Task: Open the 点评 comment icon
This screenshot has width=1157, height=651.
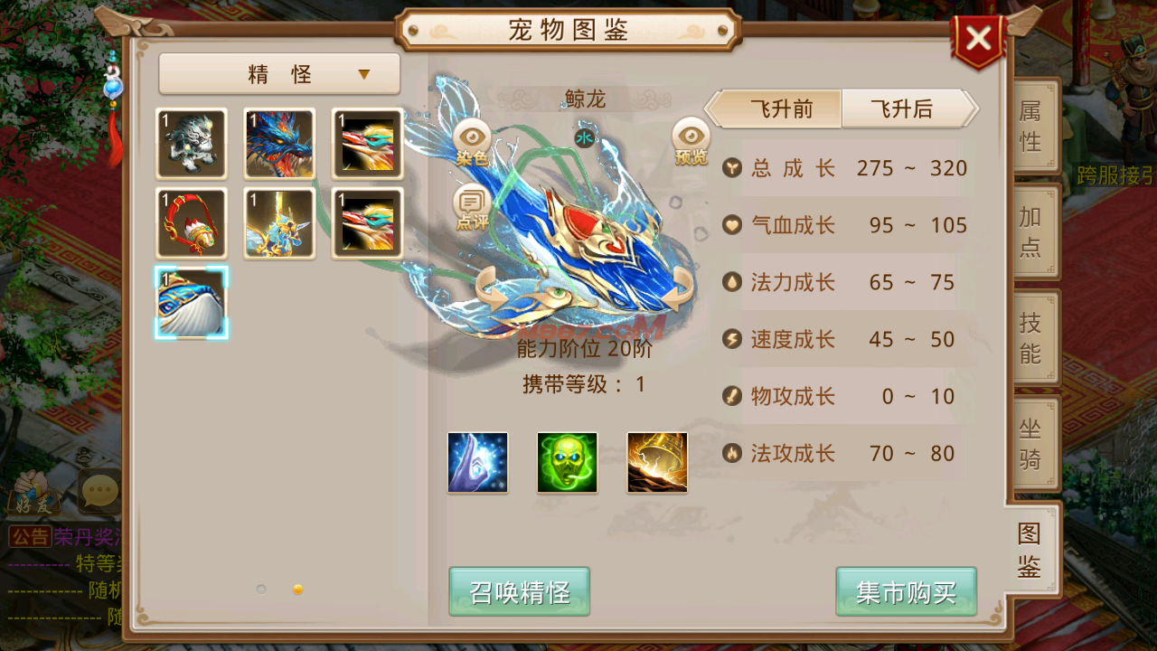Action: coord(472,207)
